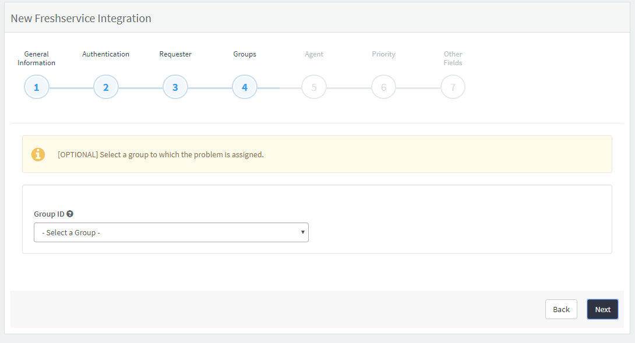Click the Authentication step label
Viewport: 635px width, 343px height.
[x=105, y=54]
